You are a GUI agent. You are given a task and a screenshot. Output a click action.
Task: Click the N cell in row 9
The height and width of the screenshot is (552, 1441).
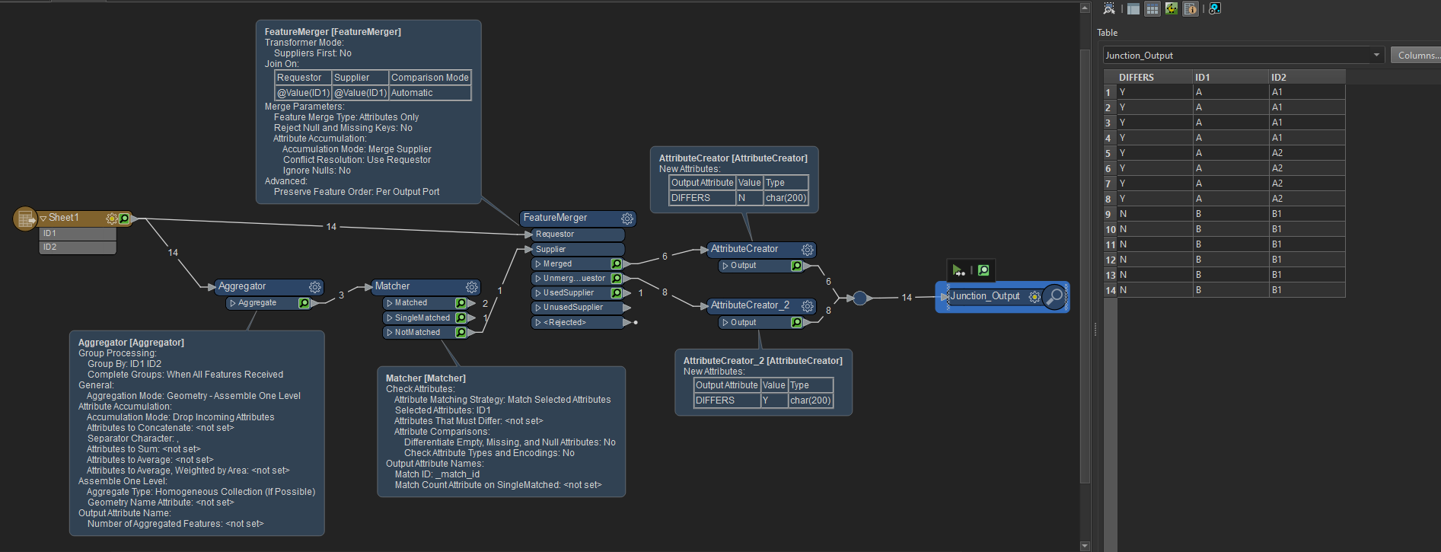click(1154, 214)
